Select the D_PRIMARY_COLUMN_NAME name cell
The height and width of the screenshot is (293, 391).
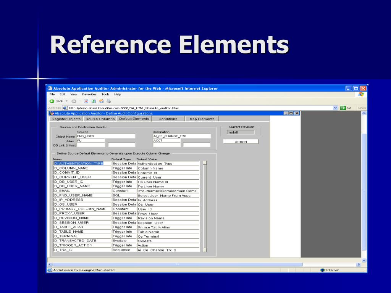[x=82, y=209]
